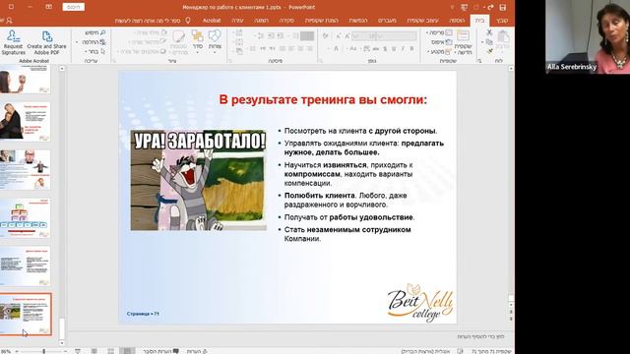
Task: Click the Clear Formatting eraser icon
Action: click(326, 36)
